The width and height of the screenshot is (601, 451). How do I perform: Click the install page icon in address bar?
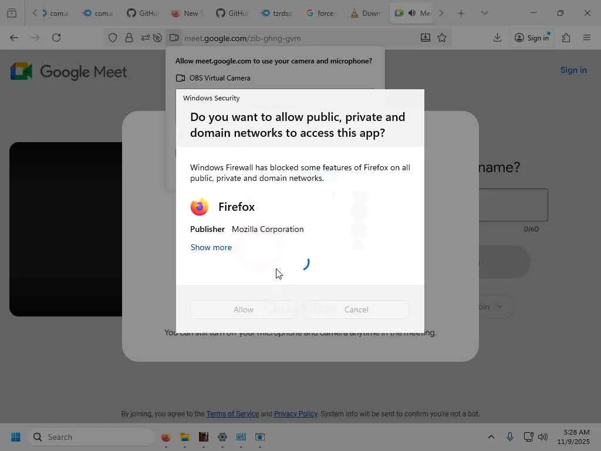click(426, 38)
